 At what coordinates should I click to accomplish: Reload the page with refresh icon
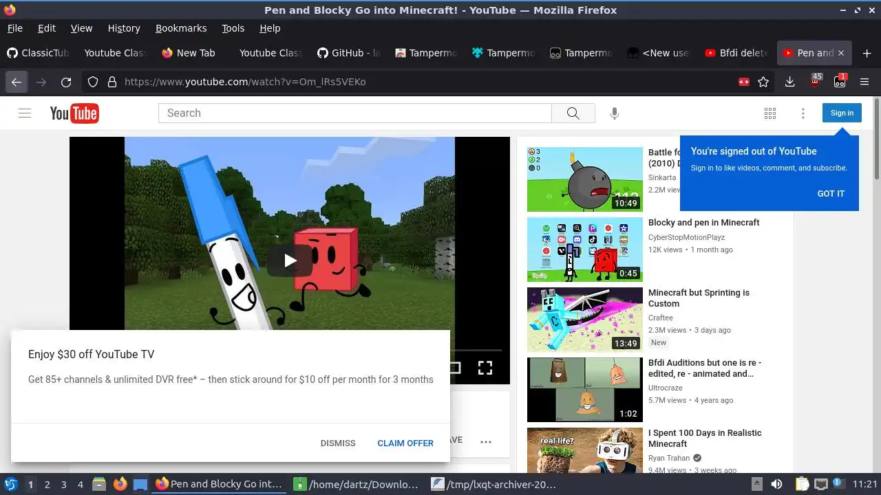[66, 82]
